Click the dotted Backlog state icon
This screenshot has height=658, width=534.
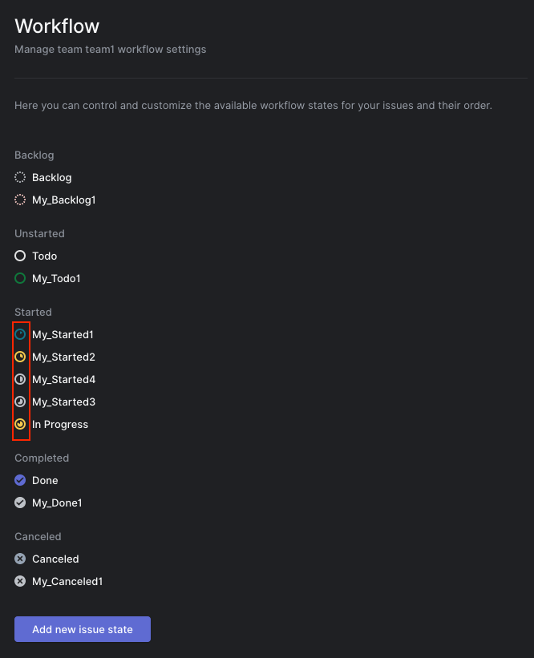click(20, 177)
